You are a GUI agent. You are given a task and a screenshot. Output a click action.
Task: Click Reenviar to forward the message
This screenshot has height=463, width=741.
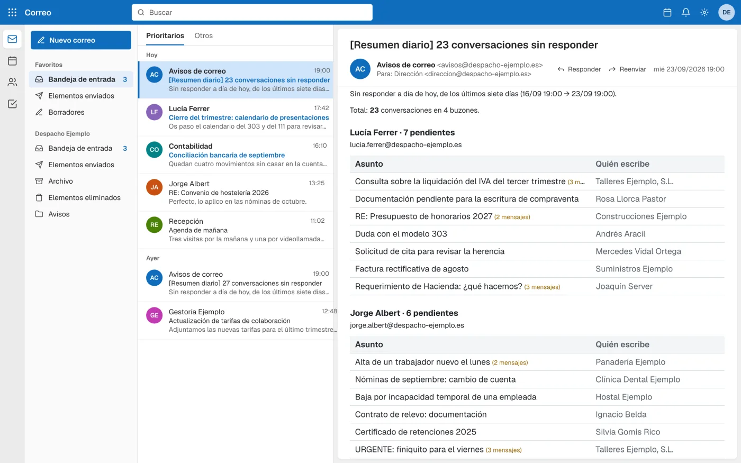(627, 69)
